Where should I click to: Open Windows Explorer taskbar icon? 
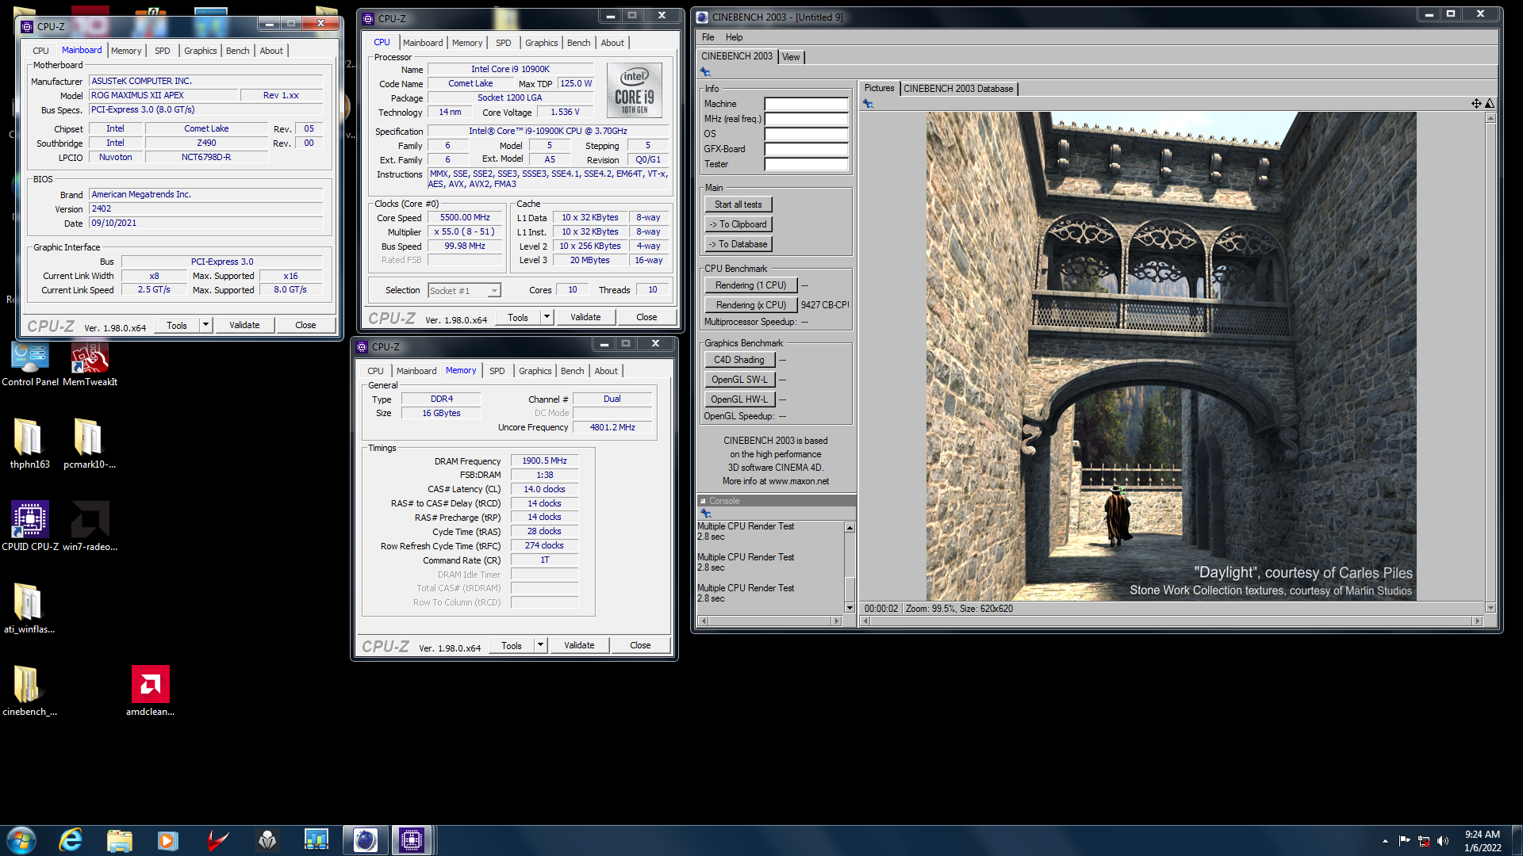[119, 840]
